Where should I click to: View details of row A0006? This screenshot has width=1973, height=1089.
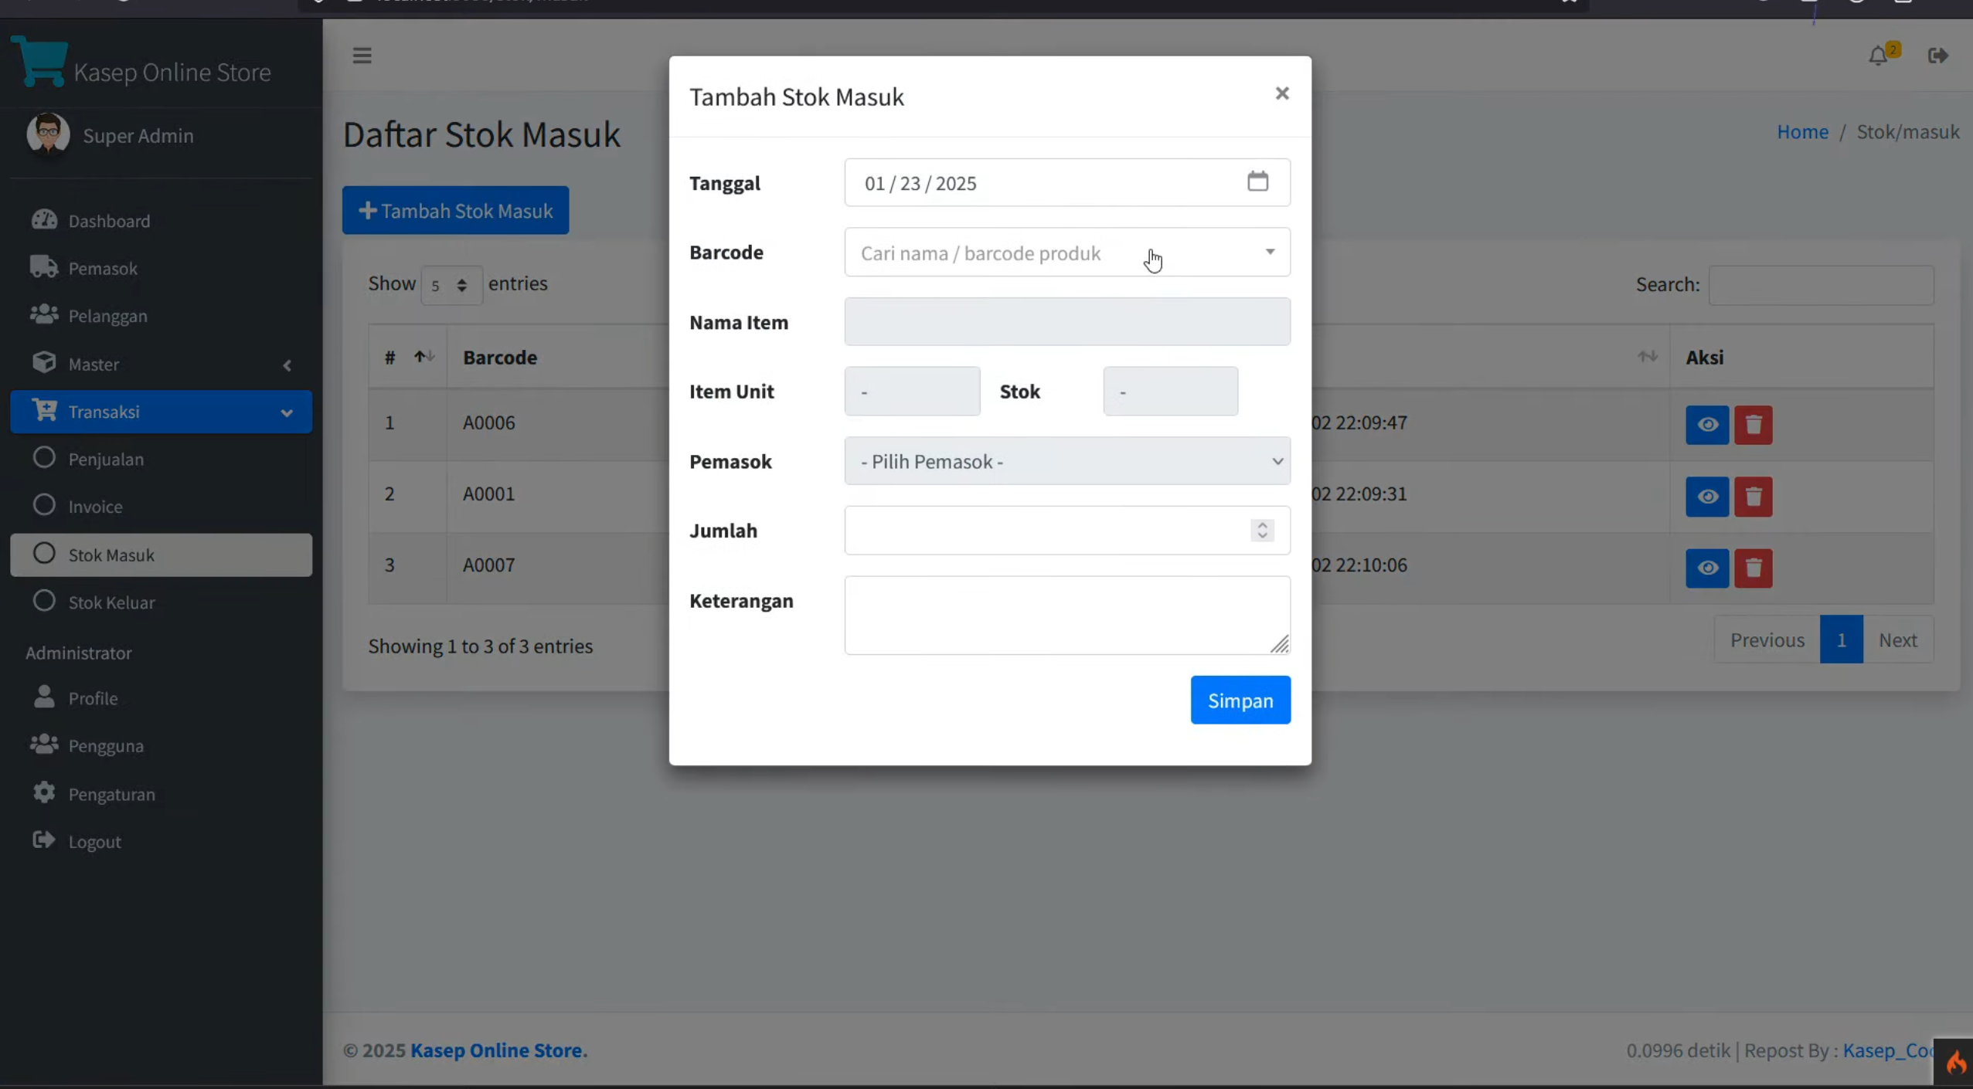tap(1707, 425)
